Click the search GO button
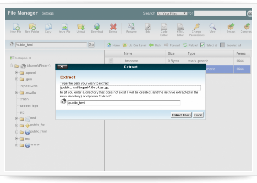This screenshot has height=183, width=257. tap(250, 14)
